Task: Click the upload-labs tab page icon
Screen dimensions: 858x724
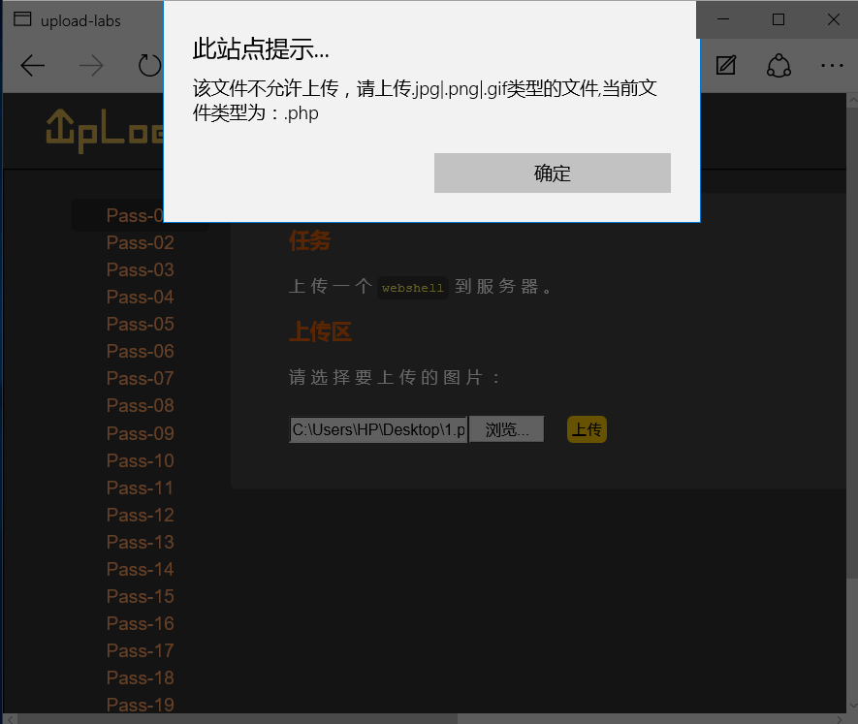Action: click(x=21, y=19)
